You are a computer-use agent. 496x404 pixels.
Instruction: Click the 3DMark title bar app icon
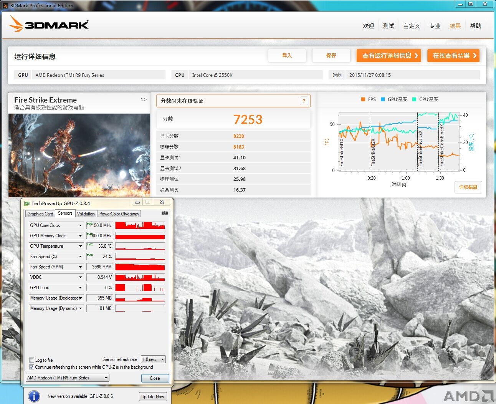pos(5,5)
